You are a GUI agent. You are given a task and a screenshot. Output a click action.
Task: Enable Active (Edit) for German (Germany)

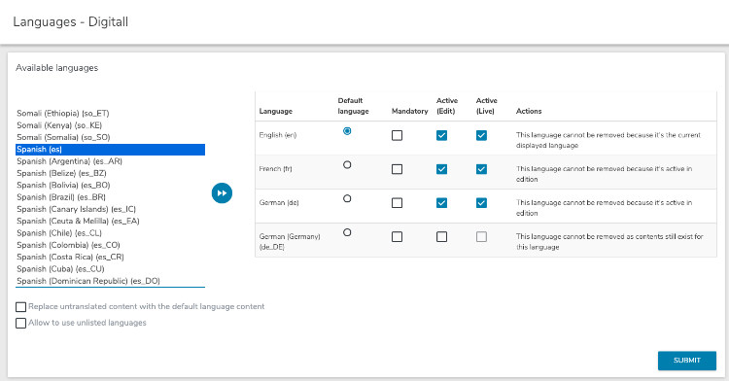[x=441, y=237]
